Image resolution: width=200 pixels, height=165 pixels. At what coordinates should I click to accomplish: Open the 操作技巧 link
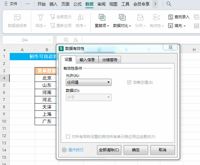76,150
